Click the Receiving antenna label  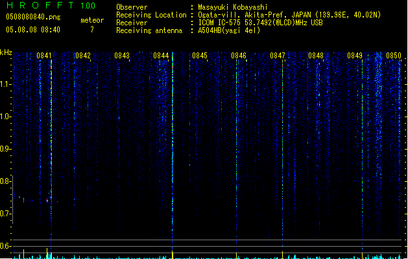149,30
